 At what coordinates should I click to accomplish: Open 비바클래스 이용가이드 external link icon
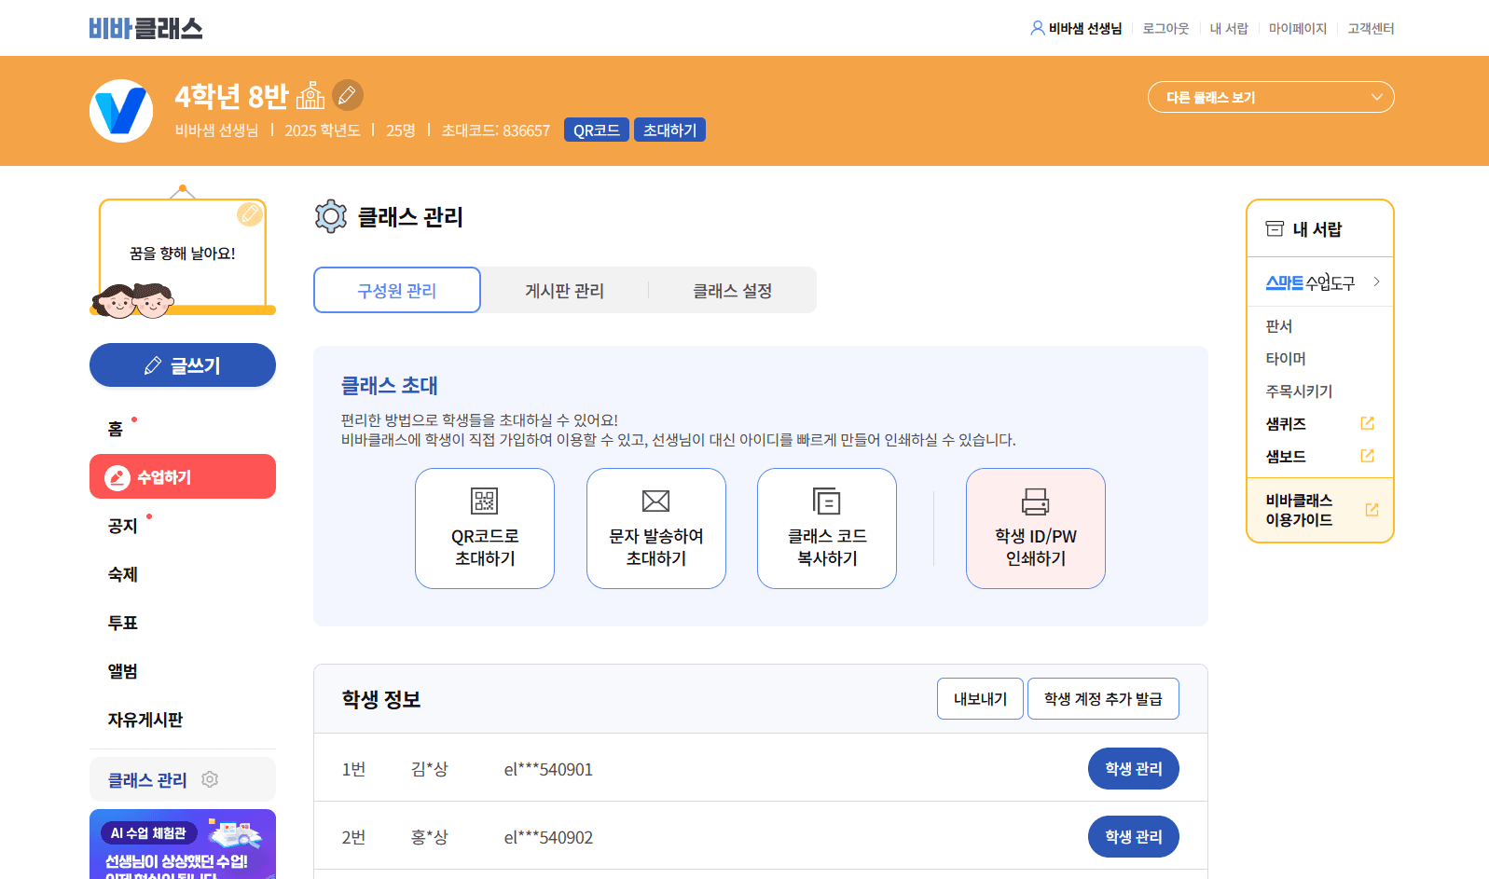[x=1372, y=510]
